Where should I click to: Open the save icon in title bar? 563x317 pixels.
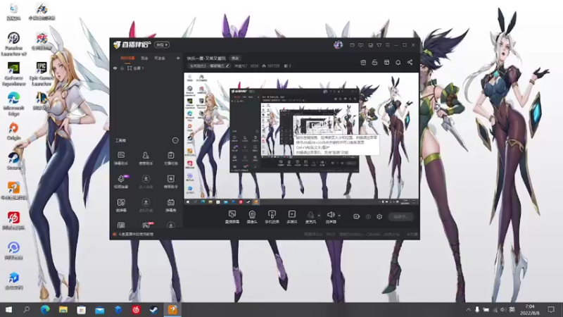tap(370, 45)
